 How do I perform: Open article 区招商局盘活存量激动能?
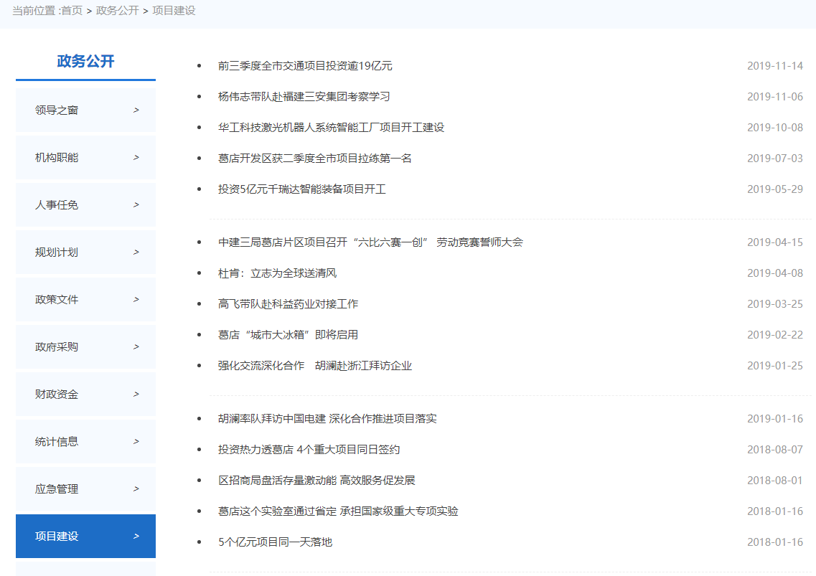point(316,481)
